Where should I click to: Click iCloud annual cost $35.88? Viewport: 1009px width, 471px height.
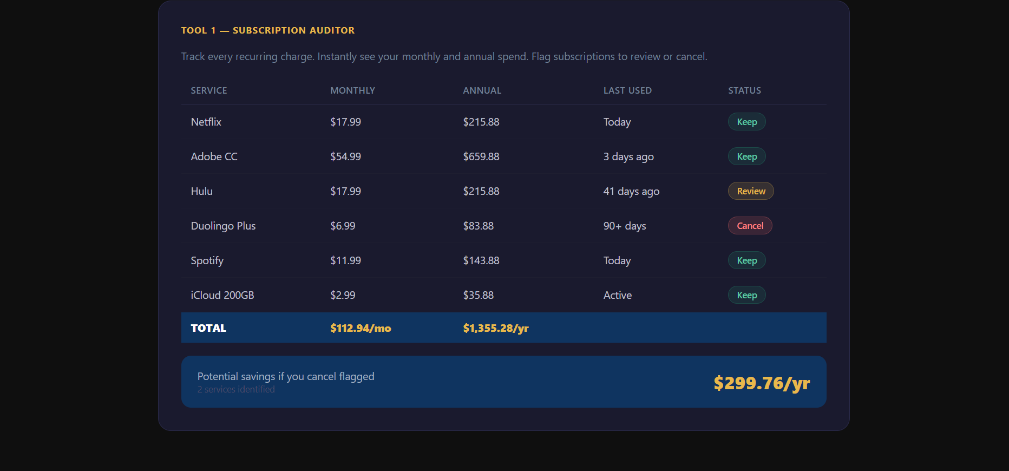pos(478,295)
